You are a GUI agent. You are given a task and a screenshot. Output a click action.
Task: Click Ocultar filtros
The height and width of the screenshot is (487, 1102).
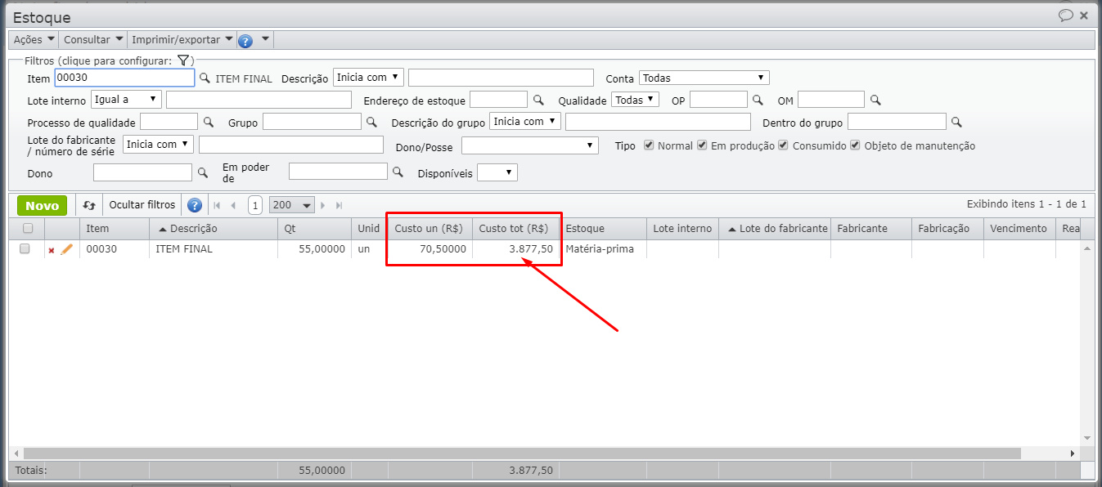pyautogui.click(x=142, y=205)
